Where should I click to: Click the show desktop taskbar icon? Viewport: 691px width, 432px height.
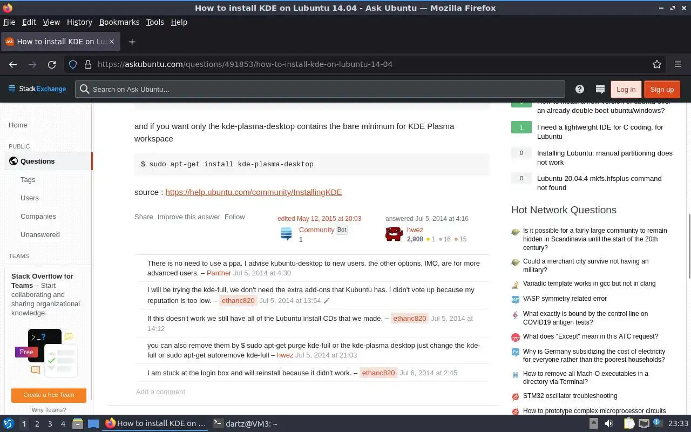coord(93,423)
